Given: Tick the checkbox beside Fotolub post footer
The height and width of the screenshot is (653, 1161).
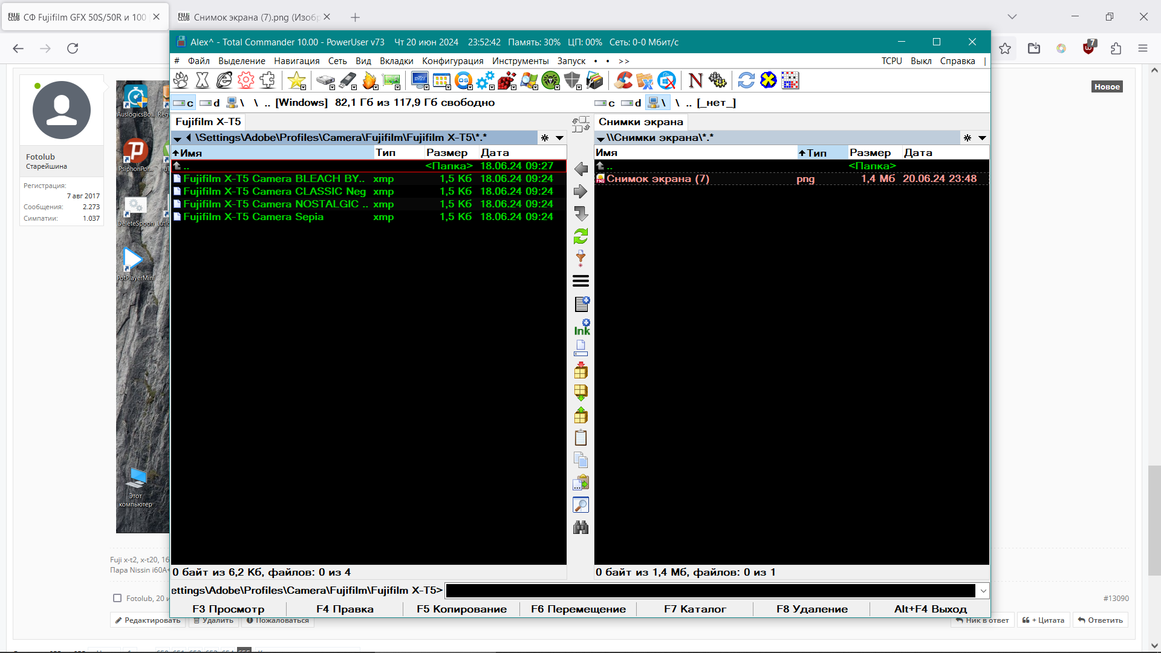Looking at the screenshot, I should pos(117,598).
